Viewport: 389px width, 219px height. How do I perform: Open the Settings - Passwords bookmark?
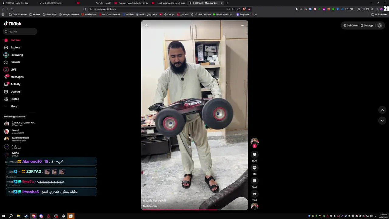click(69, 14)
